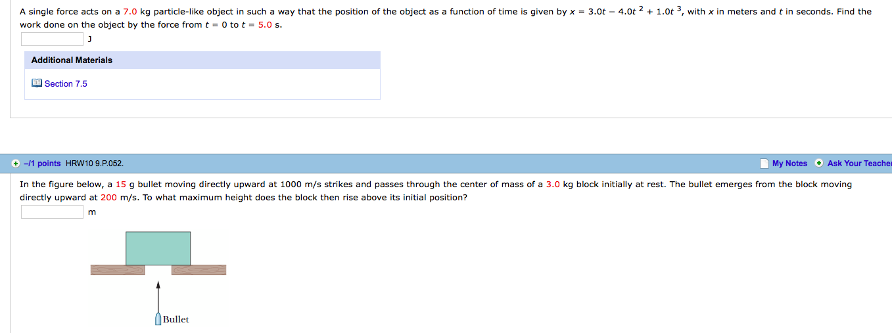892x333 pixels.
Task: Click the green plus icon before points
Action: pyautogui.click(x=16, y=164)
